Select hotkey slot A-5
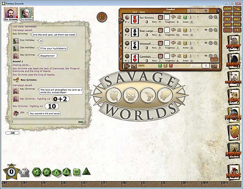The image size is (243, 189). click(92, 184)
